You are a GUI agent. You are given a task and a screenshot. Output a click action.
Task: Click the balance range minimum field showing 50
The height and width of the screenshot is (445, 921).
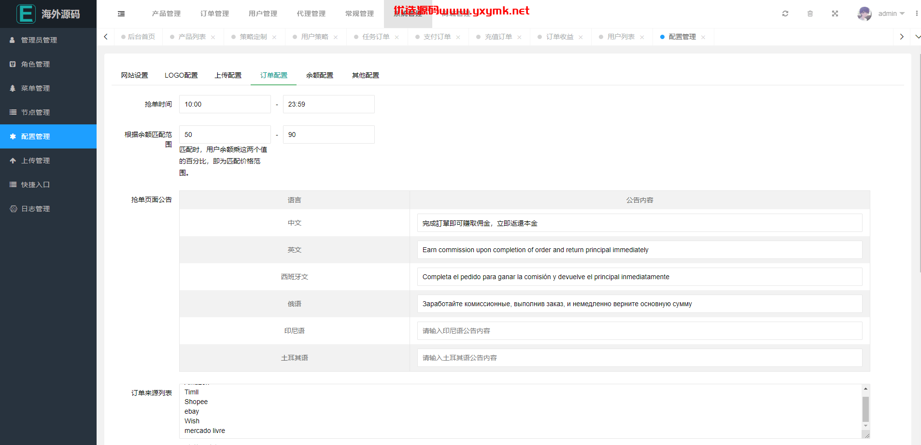coord(225,135)
